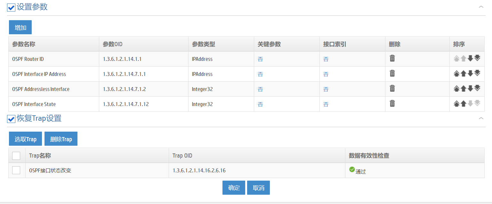Click the 排序 column header
Viewport: 492px width, 204px height.
[467, 44]
